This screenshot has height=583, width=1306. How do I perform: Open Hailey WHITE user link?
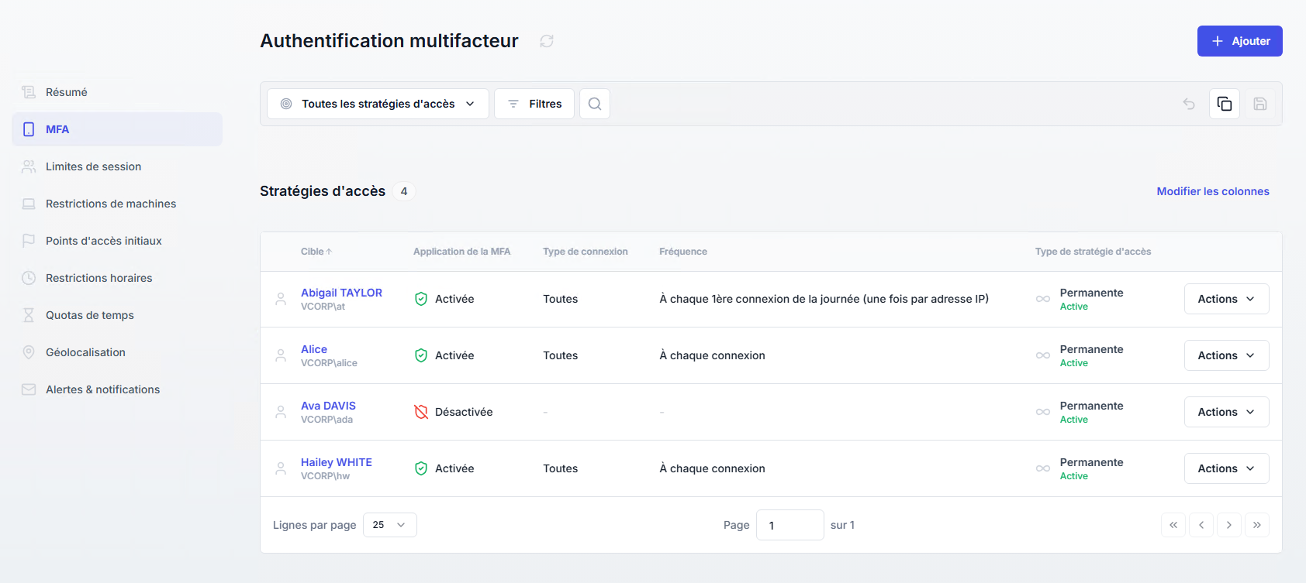tap(337, 462)
